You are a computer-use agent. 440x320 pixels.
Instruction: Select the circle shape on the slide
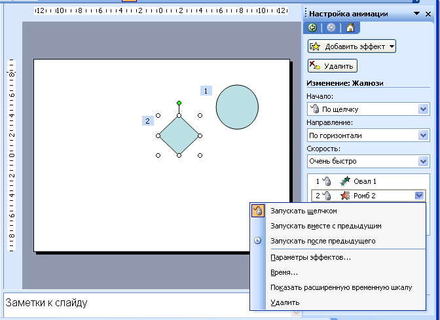tap(237, 107)
